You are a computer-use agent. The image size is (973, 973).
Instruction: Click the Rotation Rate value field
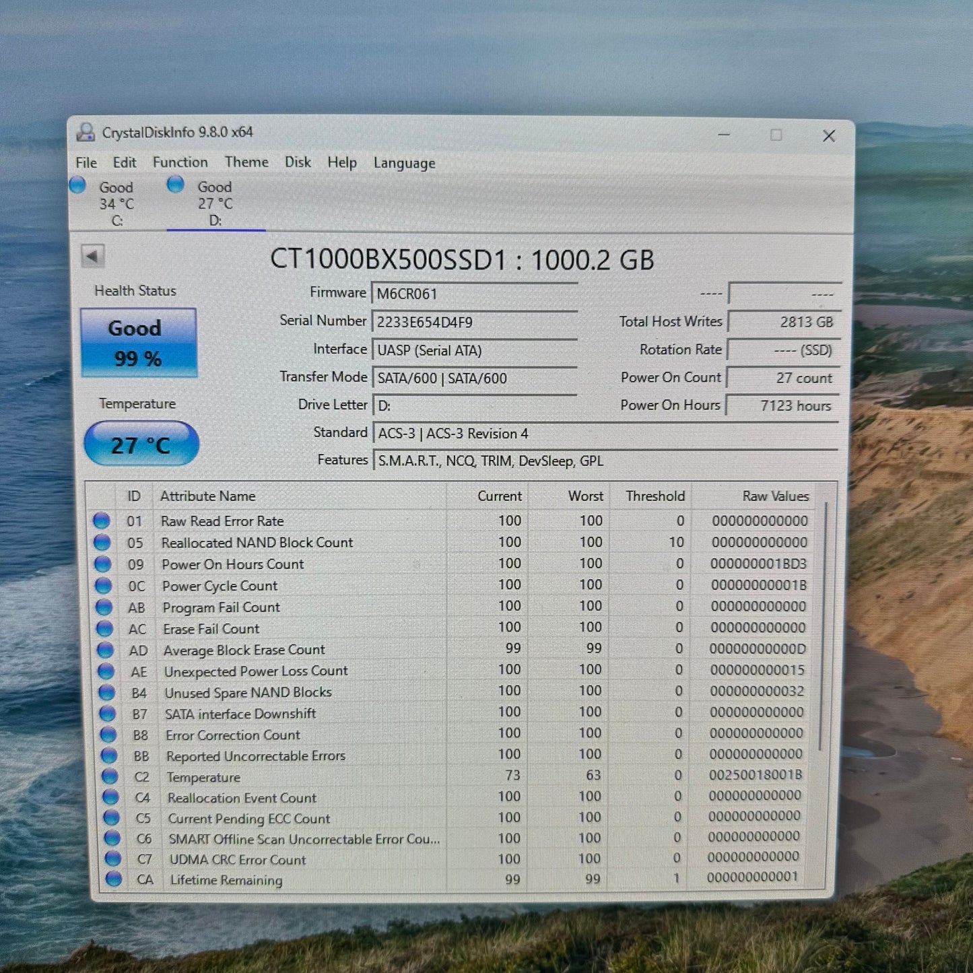(784, 350)
